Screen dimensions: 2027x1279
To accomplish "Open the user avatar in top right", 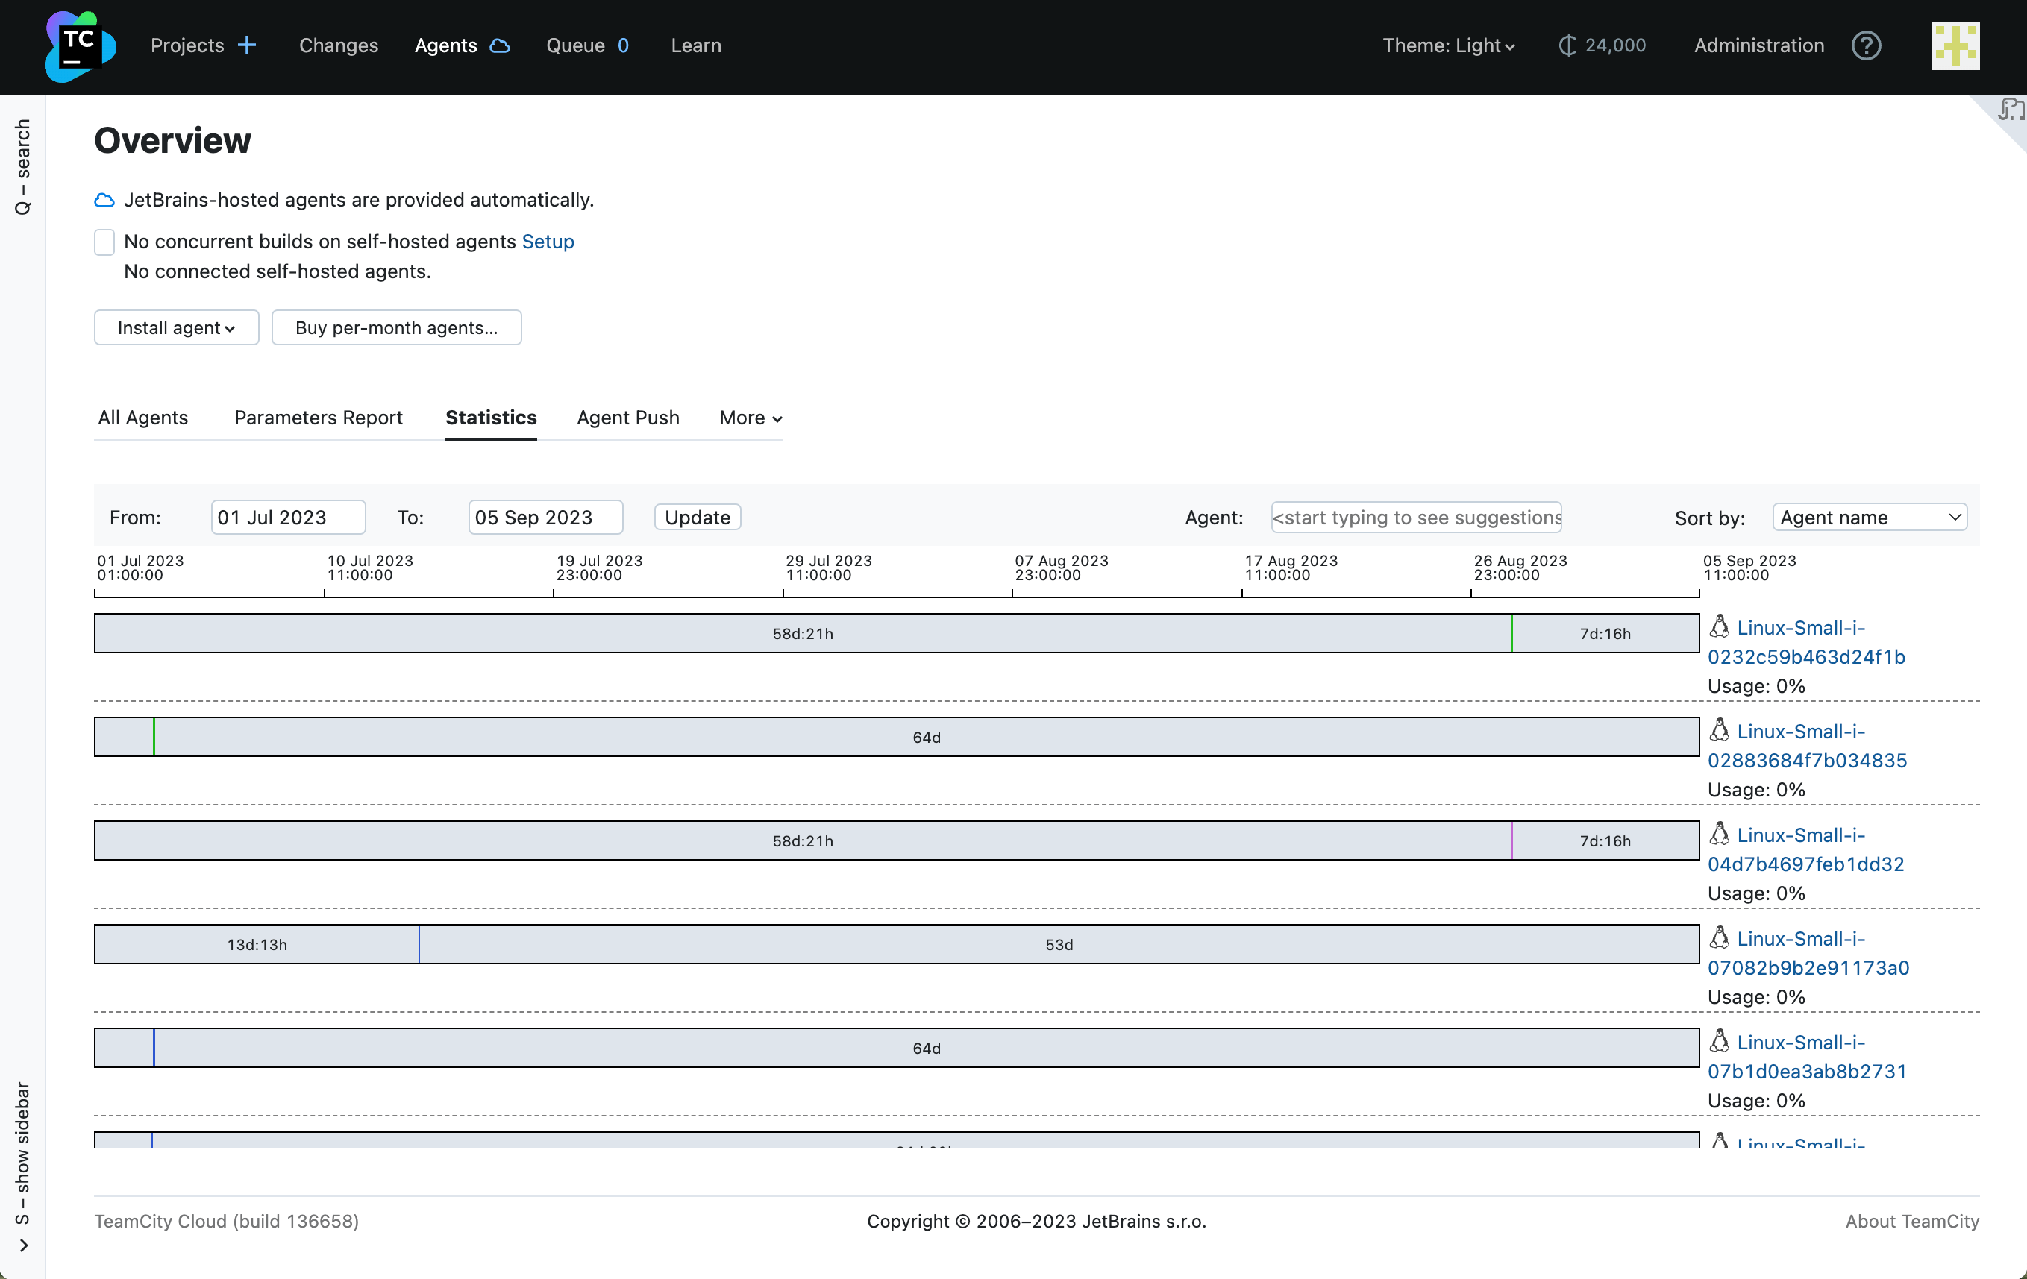I will [x=1955, y=46].
